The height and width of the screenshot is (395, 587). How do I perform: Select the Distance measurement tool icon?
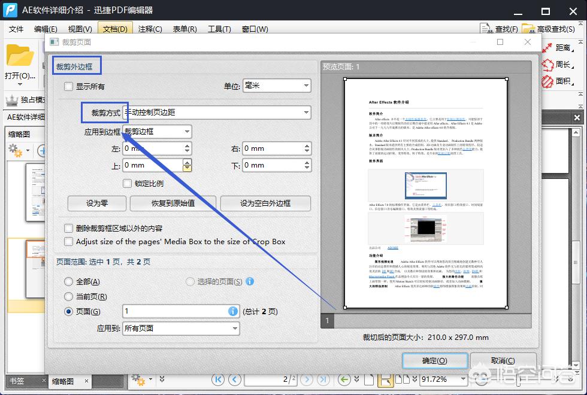[x=548, y=48]
